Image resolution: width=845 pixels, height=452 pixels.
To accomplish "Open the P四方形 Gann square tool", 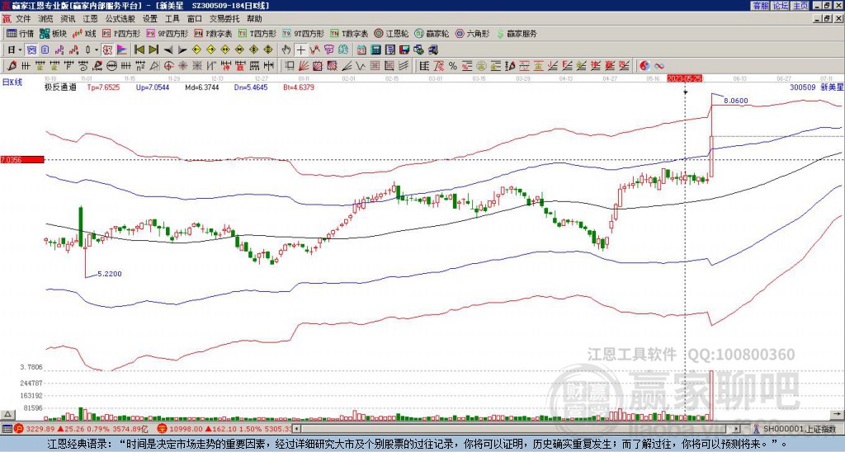I will [121, 33].
